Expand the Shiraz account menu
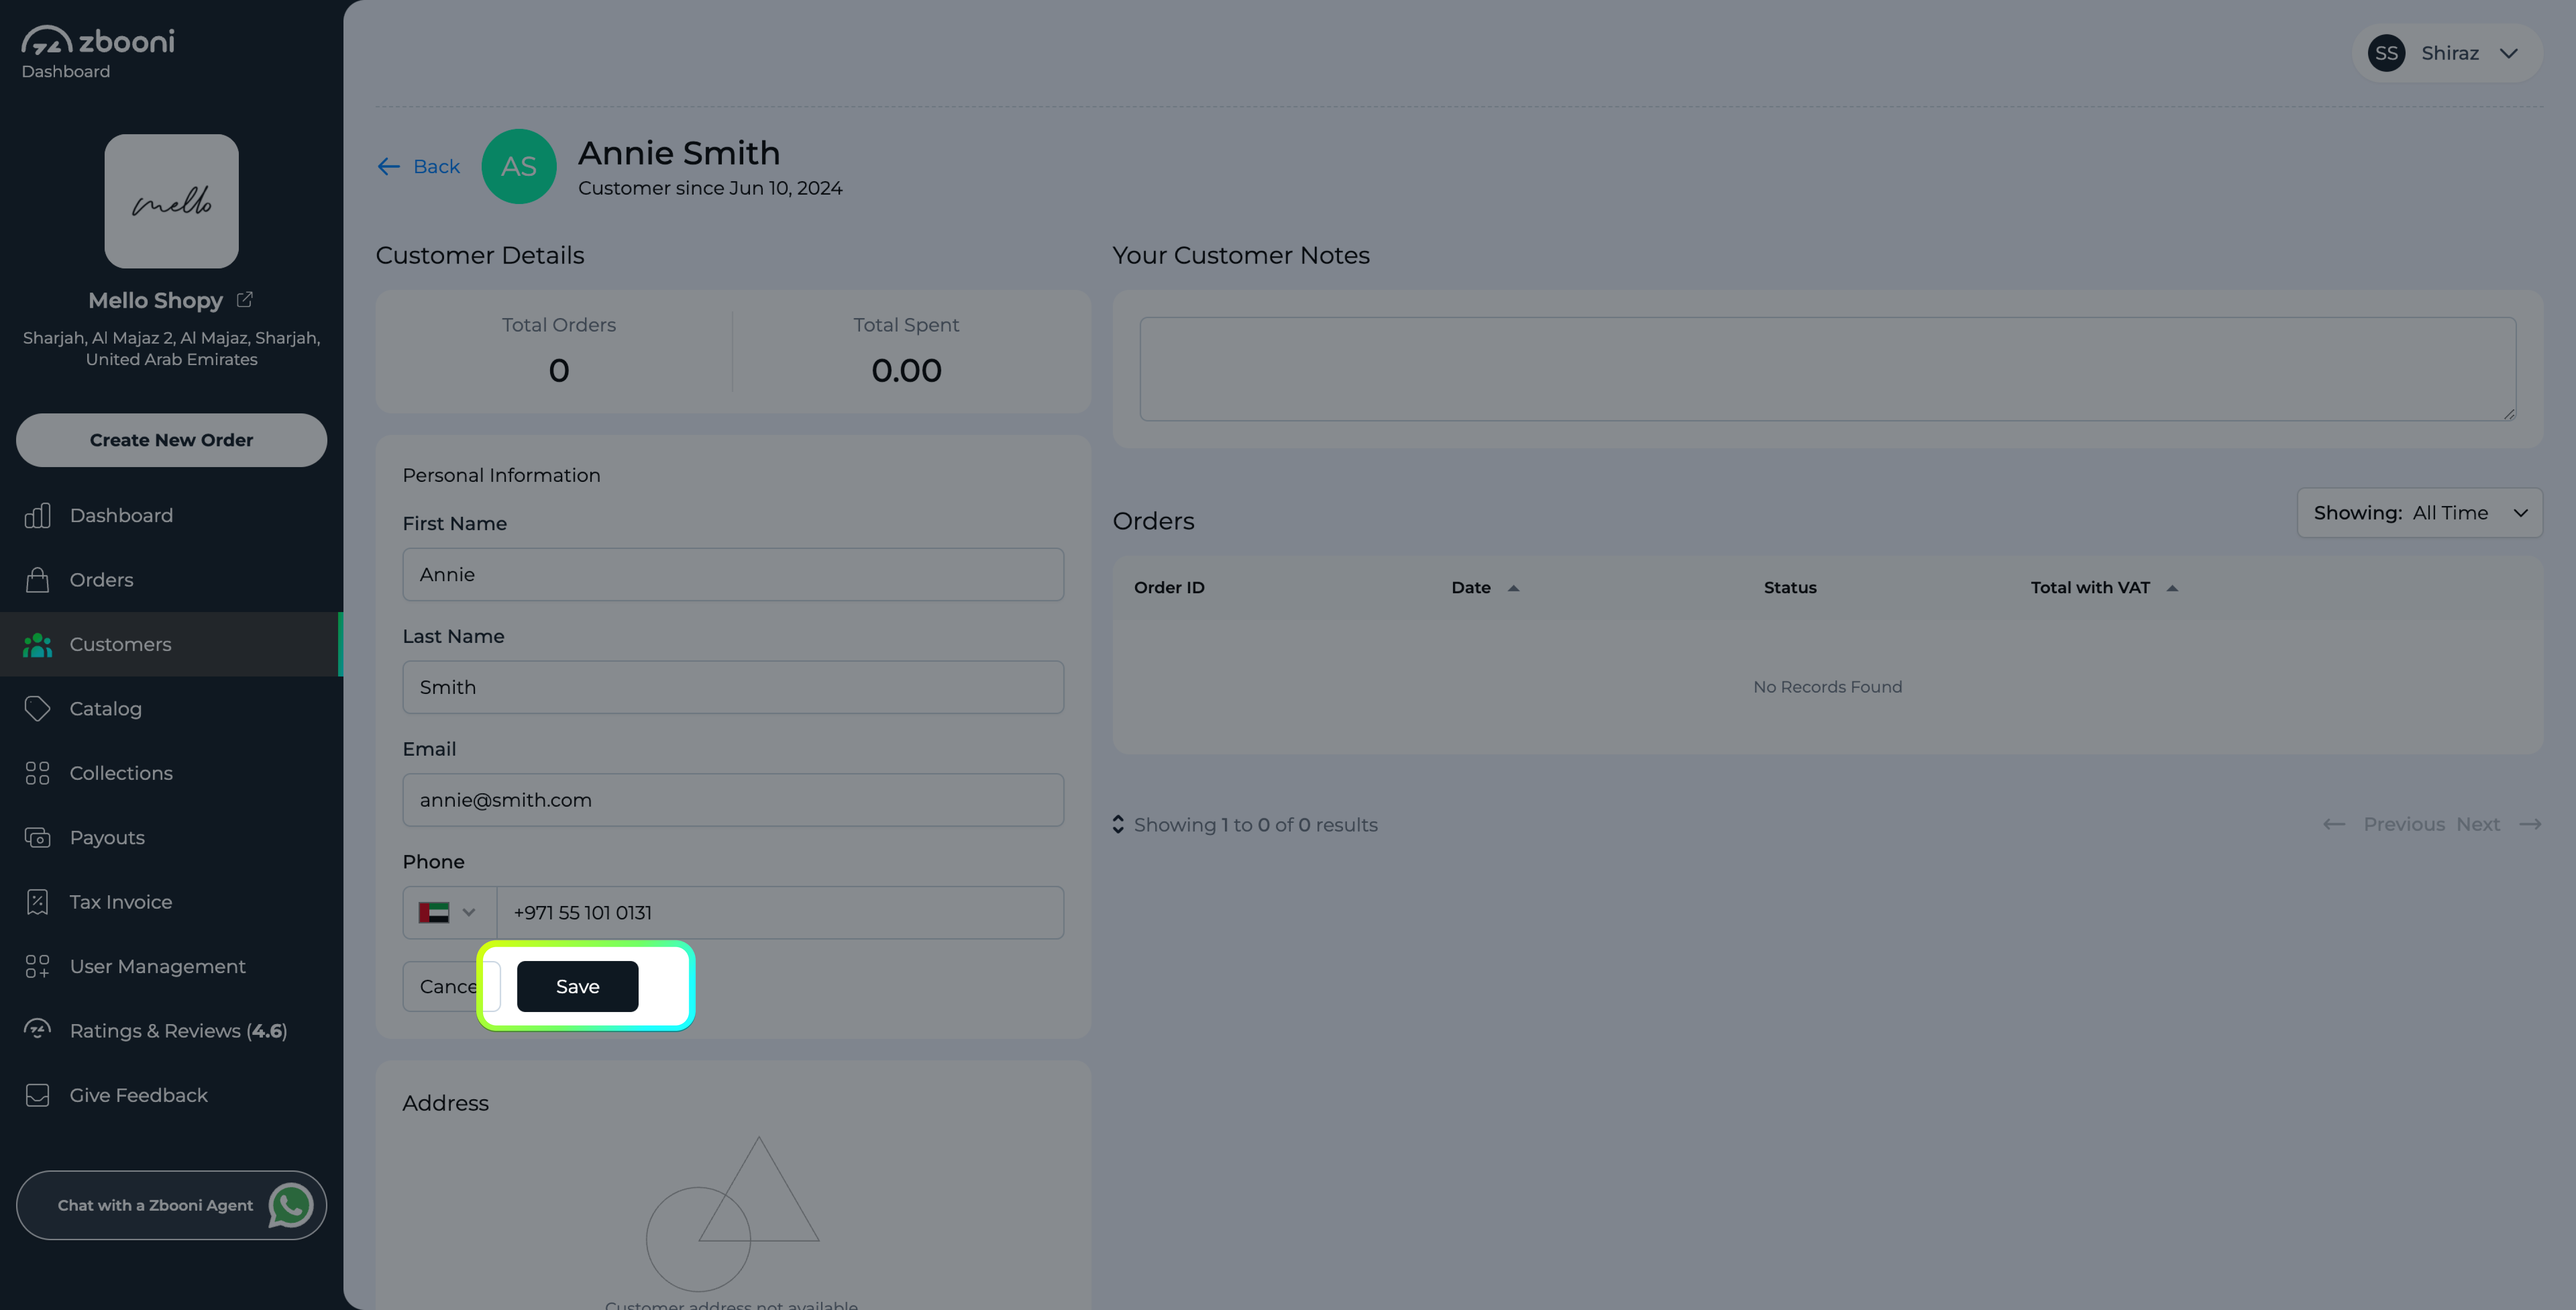Screen dimensions: 2576x1310 point(2447,53)
